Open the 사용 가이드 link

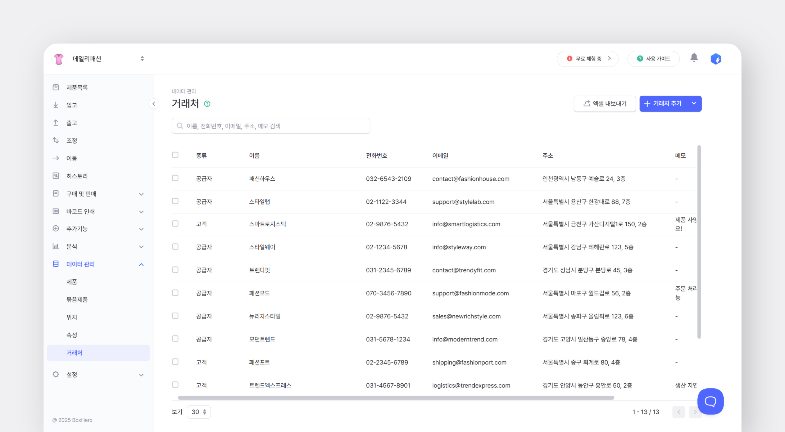[x=653, y=59]
